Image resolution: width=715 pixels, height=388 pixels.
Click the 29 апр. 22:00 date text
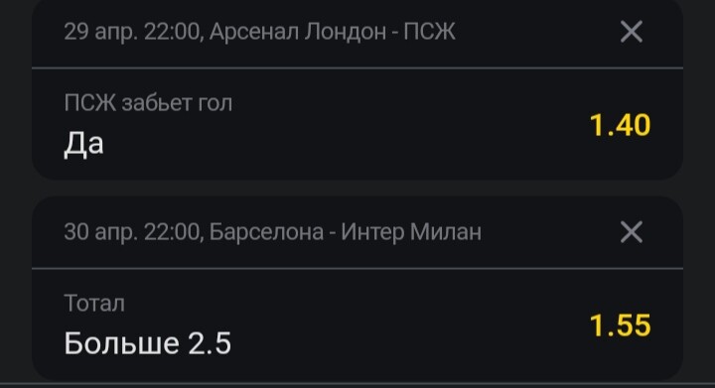pyautogui.click(x=132, y=32)
